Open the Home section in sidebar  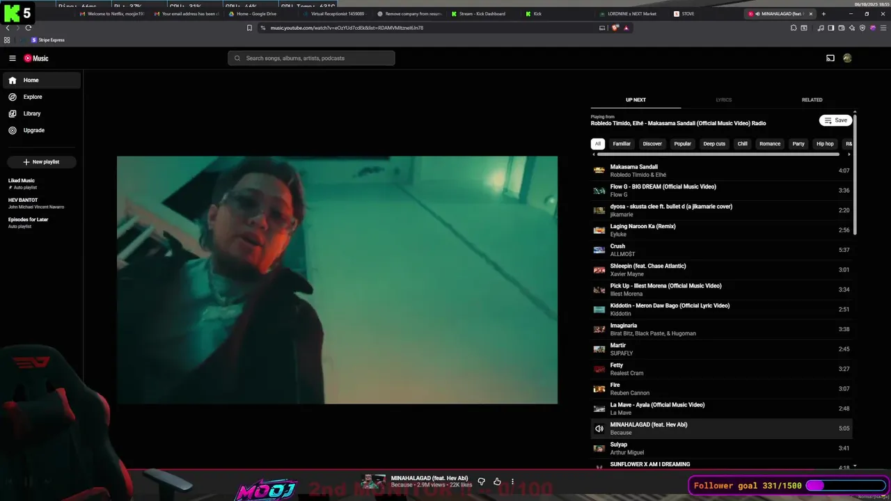tap(42, 80)
